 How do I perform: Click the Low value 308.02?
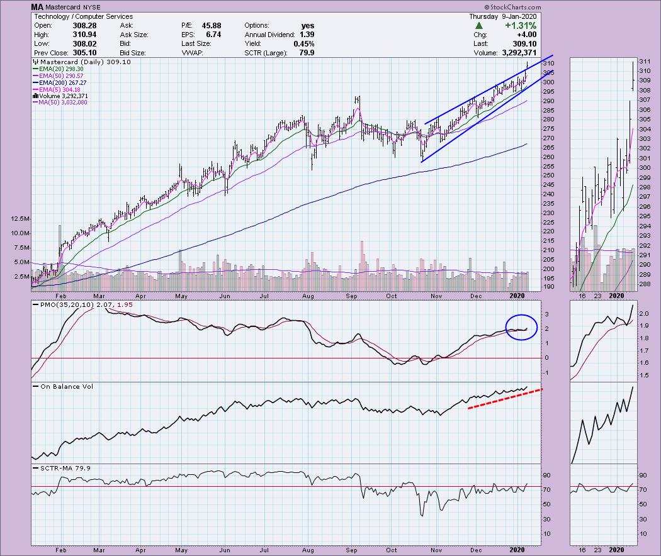(84, 44)
